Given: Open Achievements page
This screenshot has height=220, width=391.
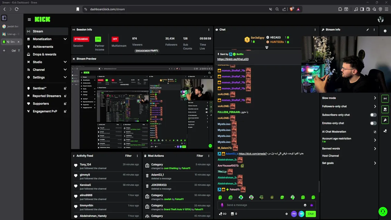Looking at the screenshot, I should click(46, 47).
